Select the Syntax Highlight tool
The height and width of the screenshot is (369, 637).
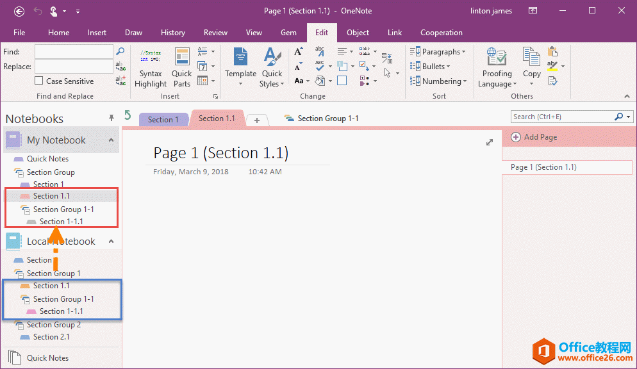(x=150, y=67)
